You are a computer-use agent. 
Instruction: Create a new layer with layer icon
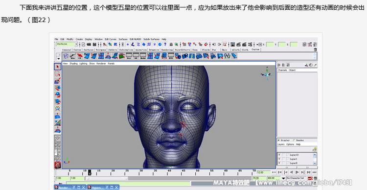click(x=314, y=149)
